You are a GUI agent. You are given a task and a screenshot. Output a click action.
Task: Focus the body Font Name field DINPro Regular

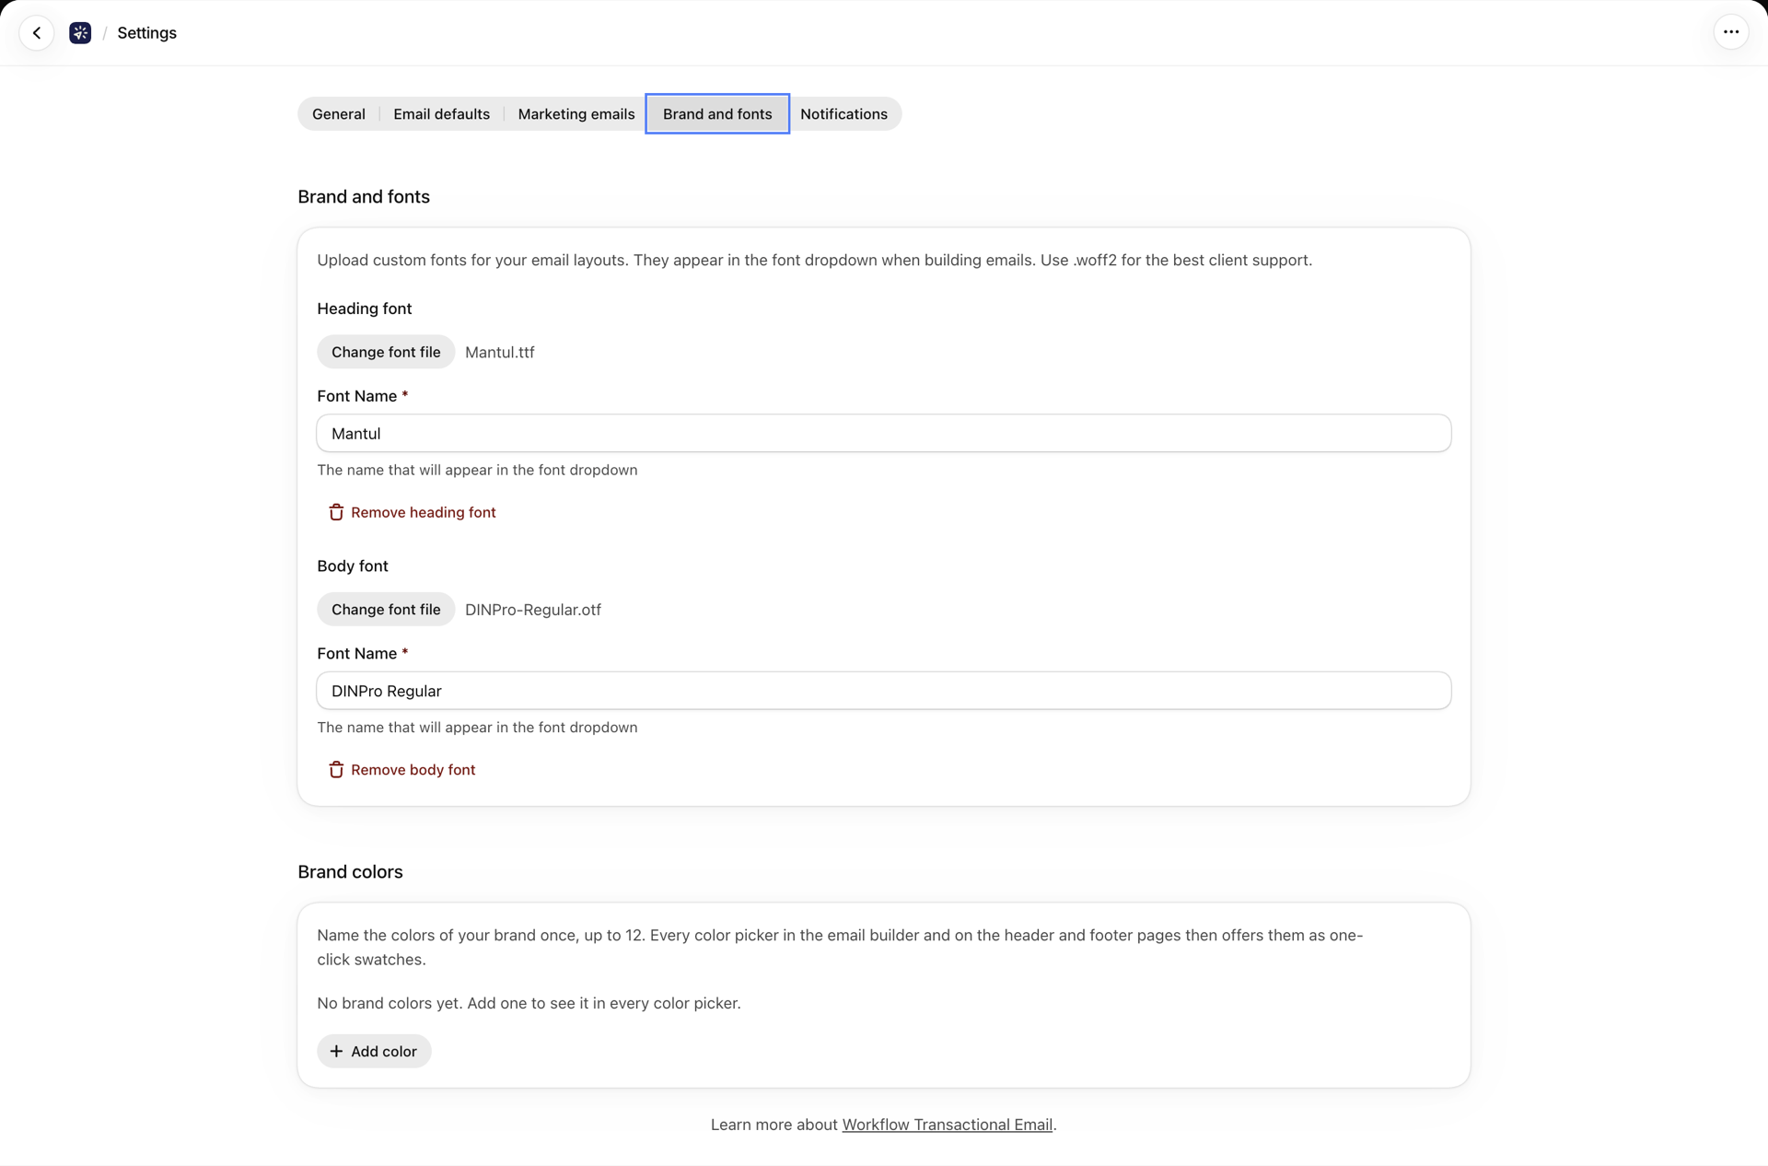point(884,691)
